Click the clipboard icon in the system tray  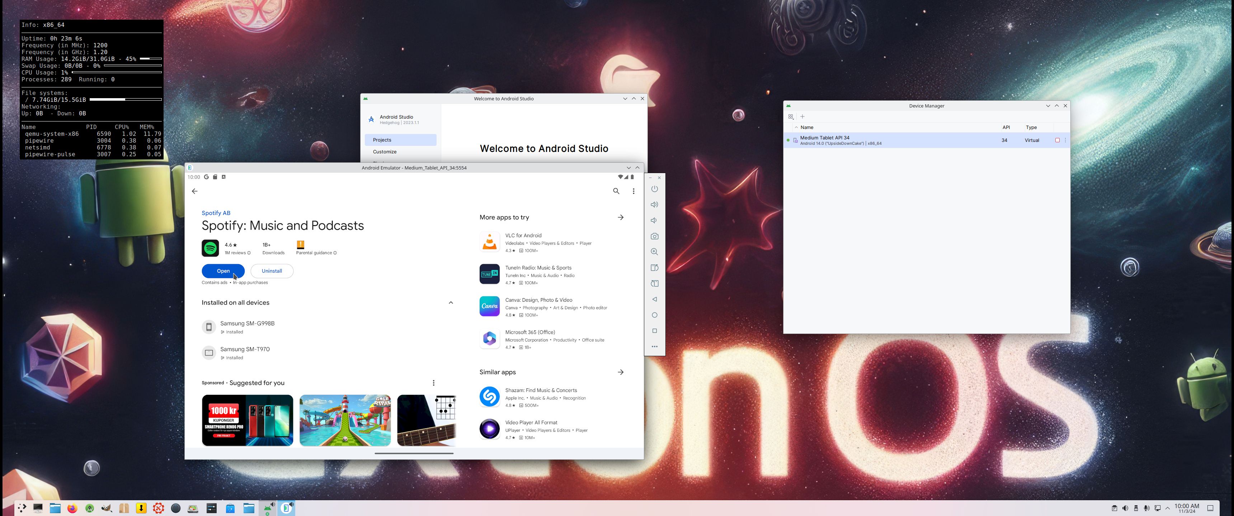[1114, 508]
